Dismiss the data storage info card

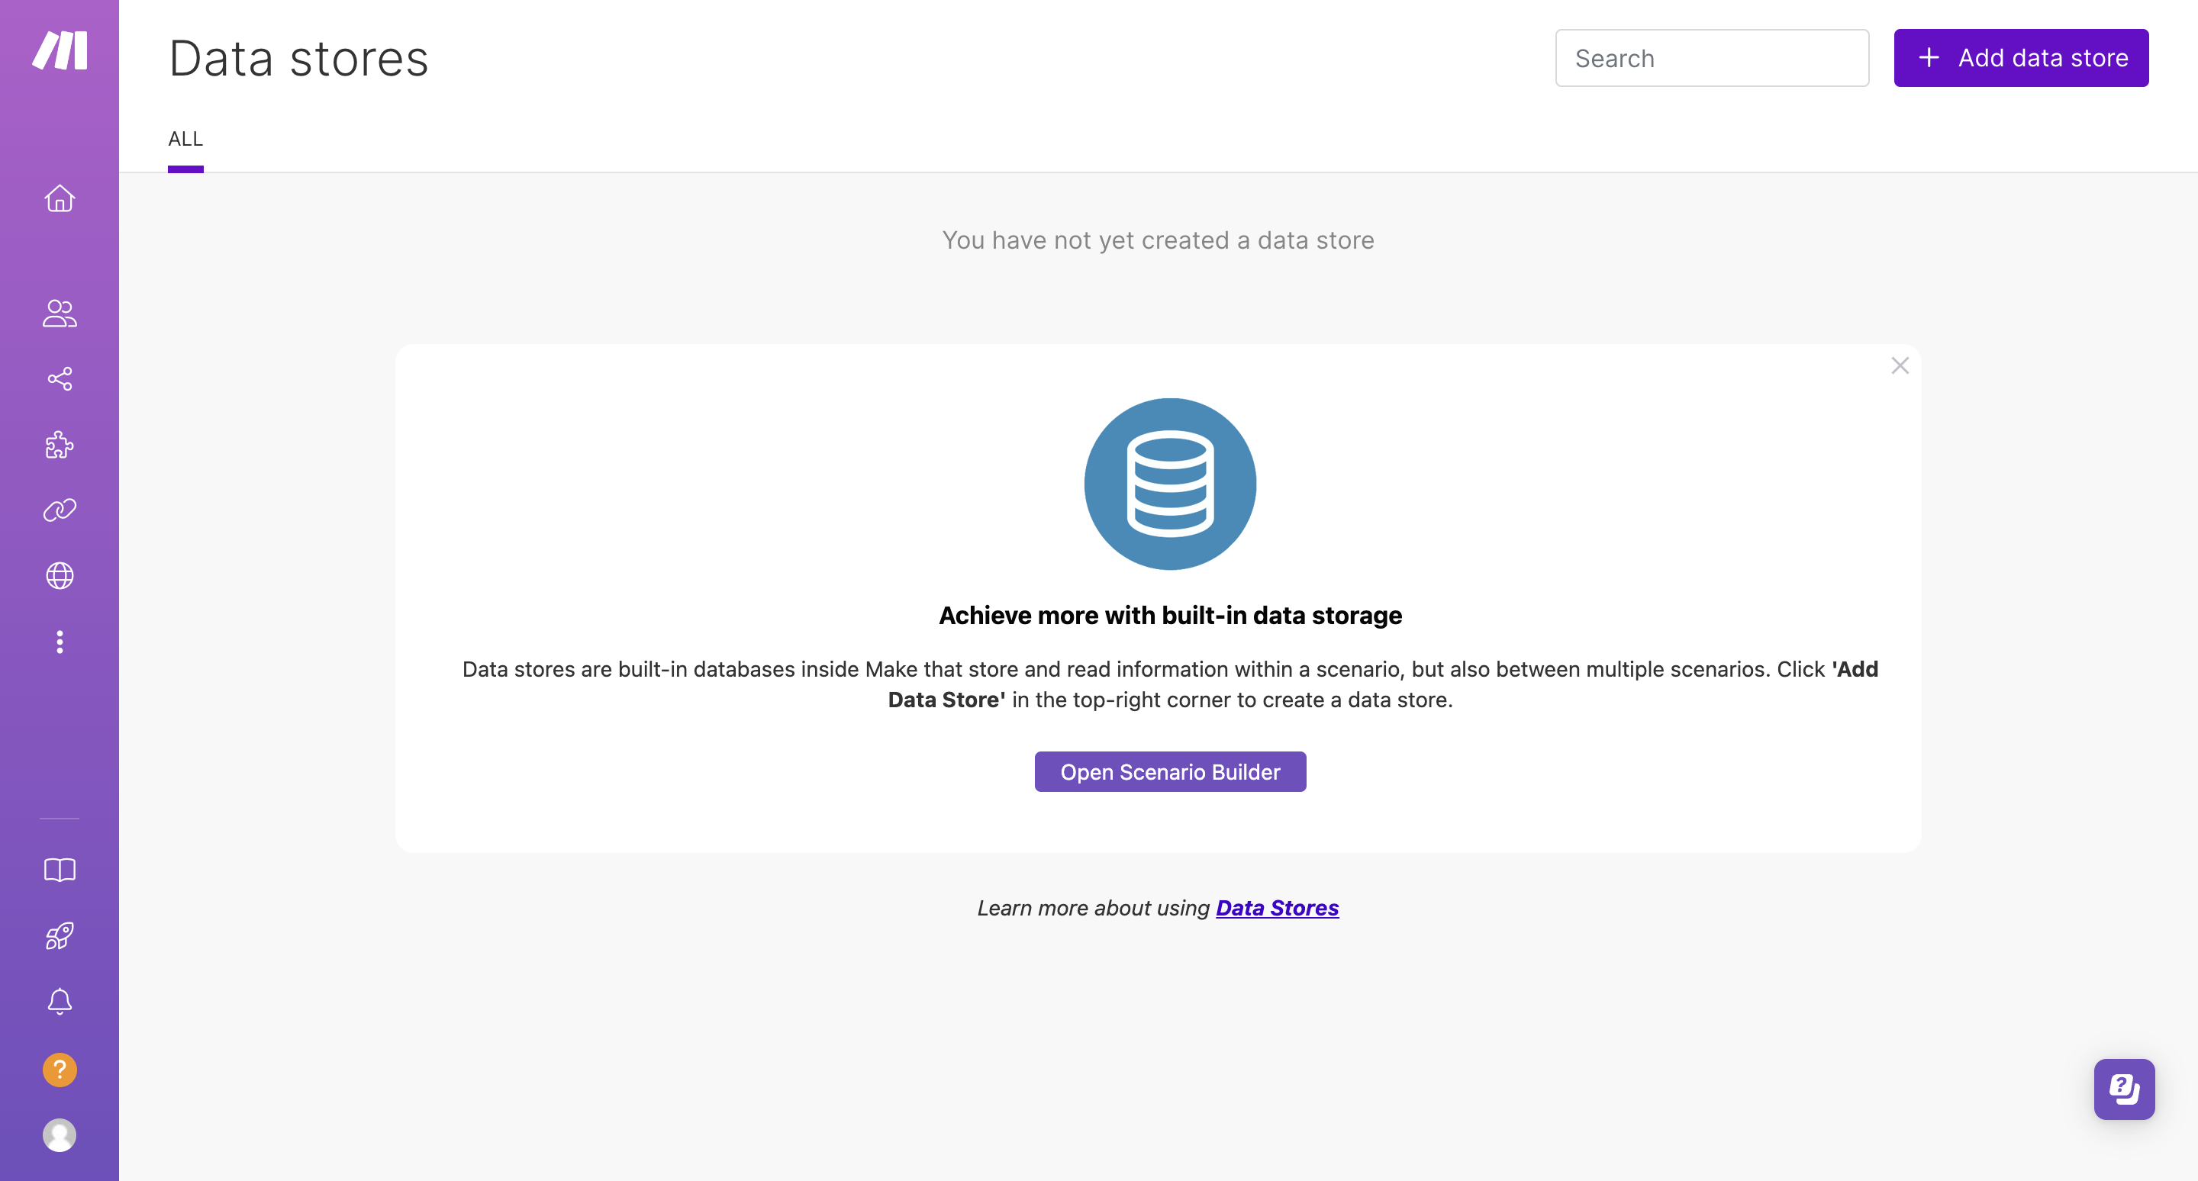pyautogui.click(x=1900, y=365)
